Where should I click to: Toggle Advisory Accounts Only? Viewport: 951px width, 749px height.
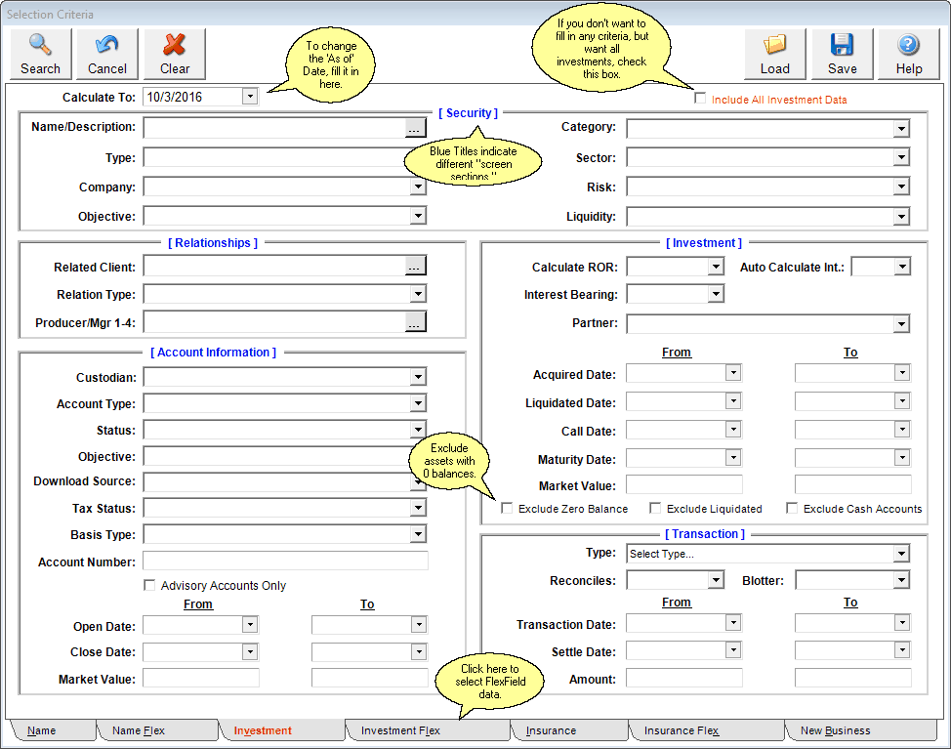coord(149,585)
